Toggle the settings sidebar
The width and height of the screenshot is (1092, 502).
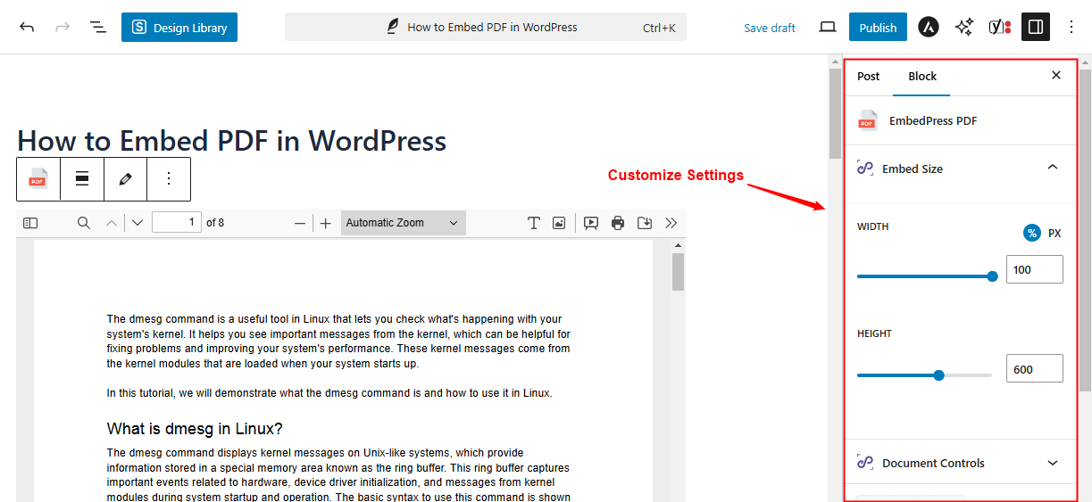tap(1036, 28)
